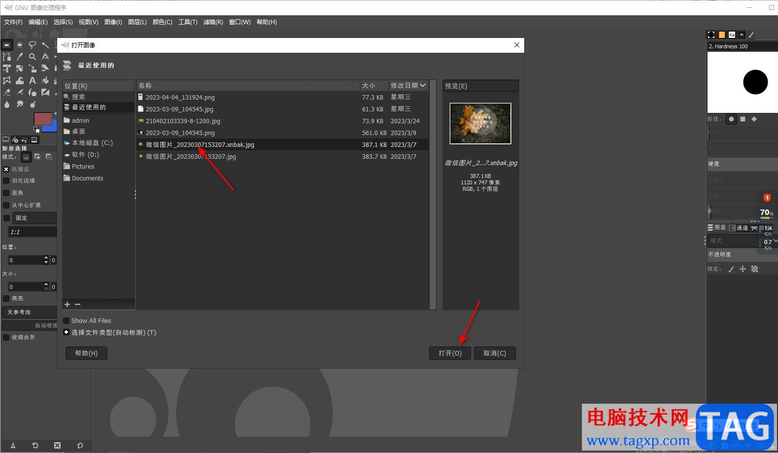
Task: Enable expand from center (从中心扩展) checkbox
Action: click(x=6, y=205)
